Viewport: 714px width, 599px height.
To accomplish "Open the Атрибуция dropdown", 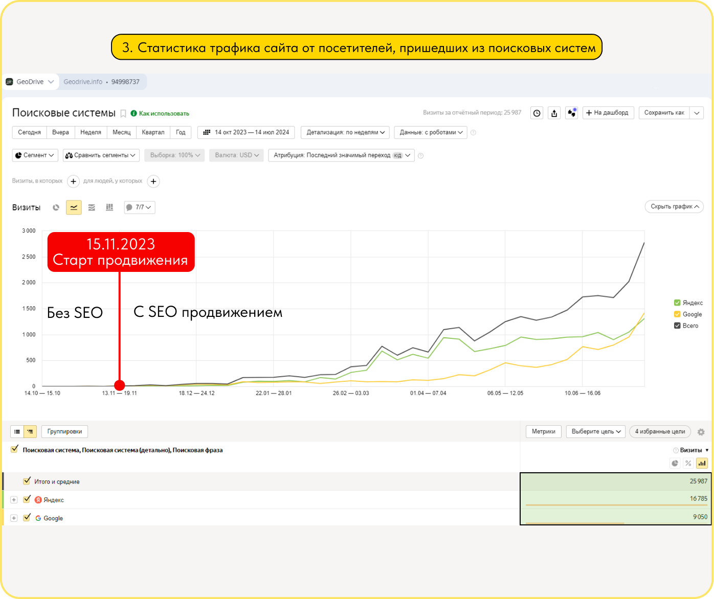I will coord(341,155).
